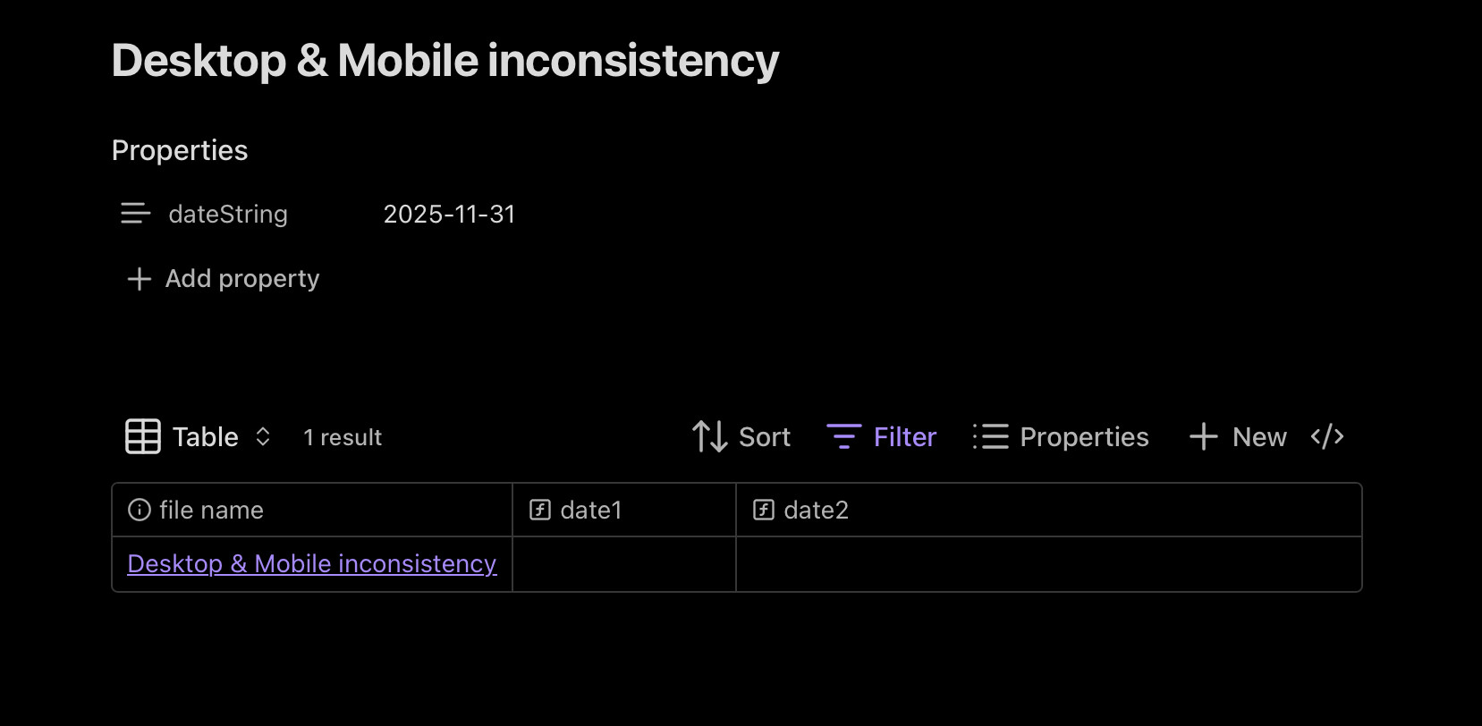Image resolution: width=1482 pixels, height=726 pixels.
Task: Click the Sort arrows icon
Action: coord(709,436)
